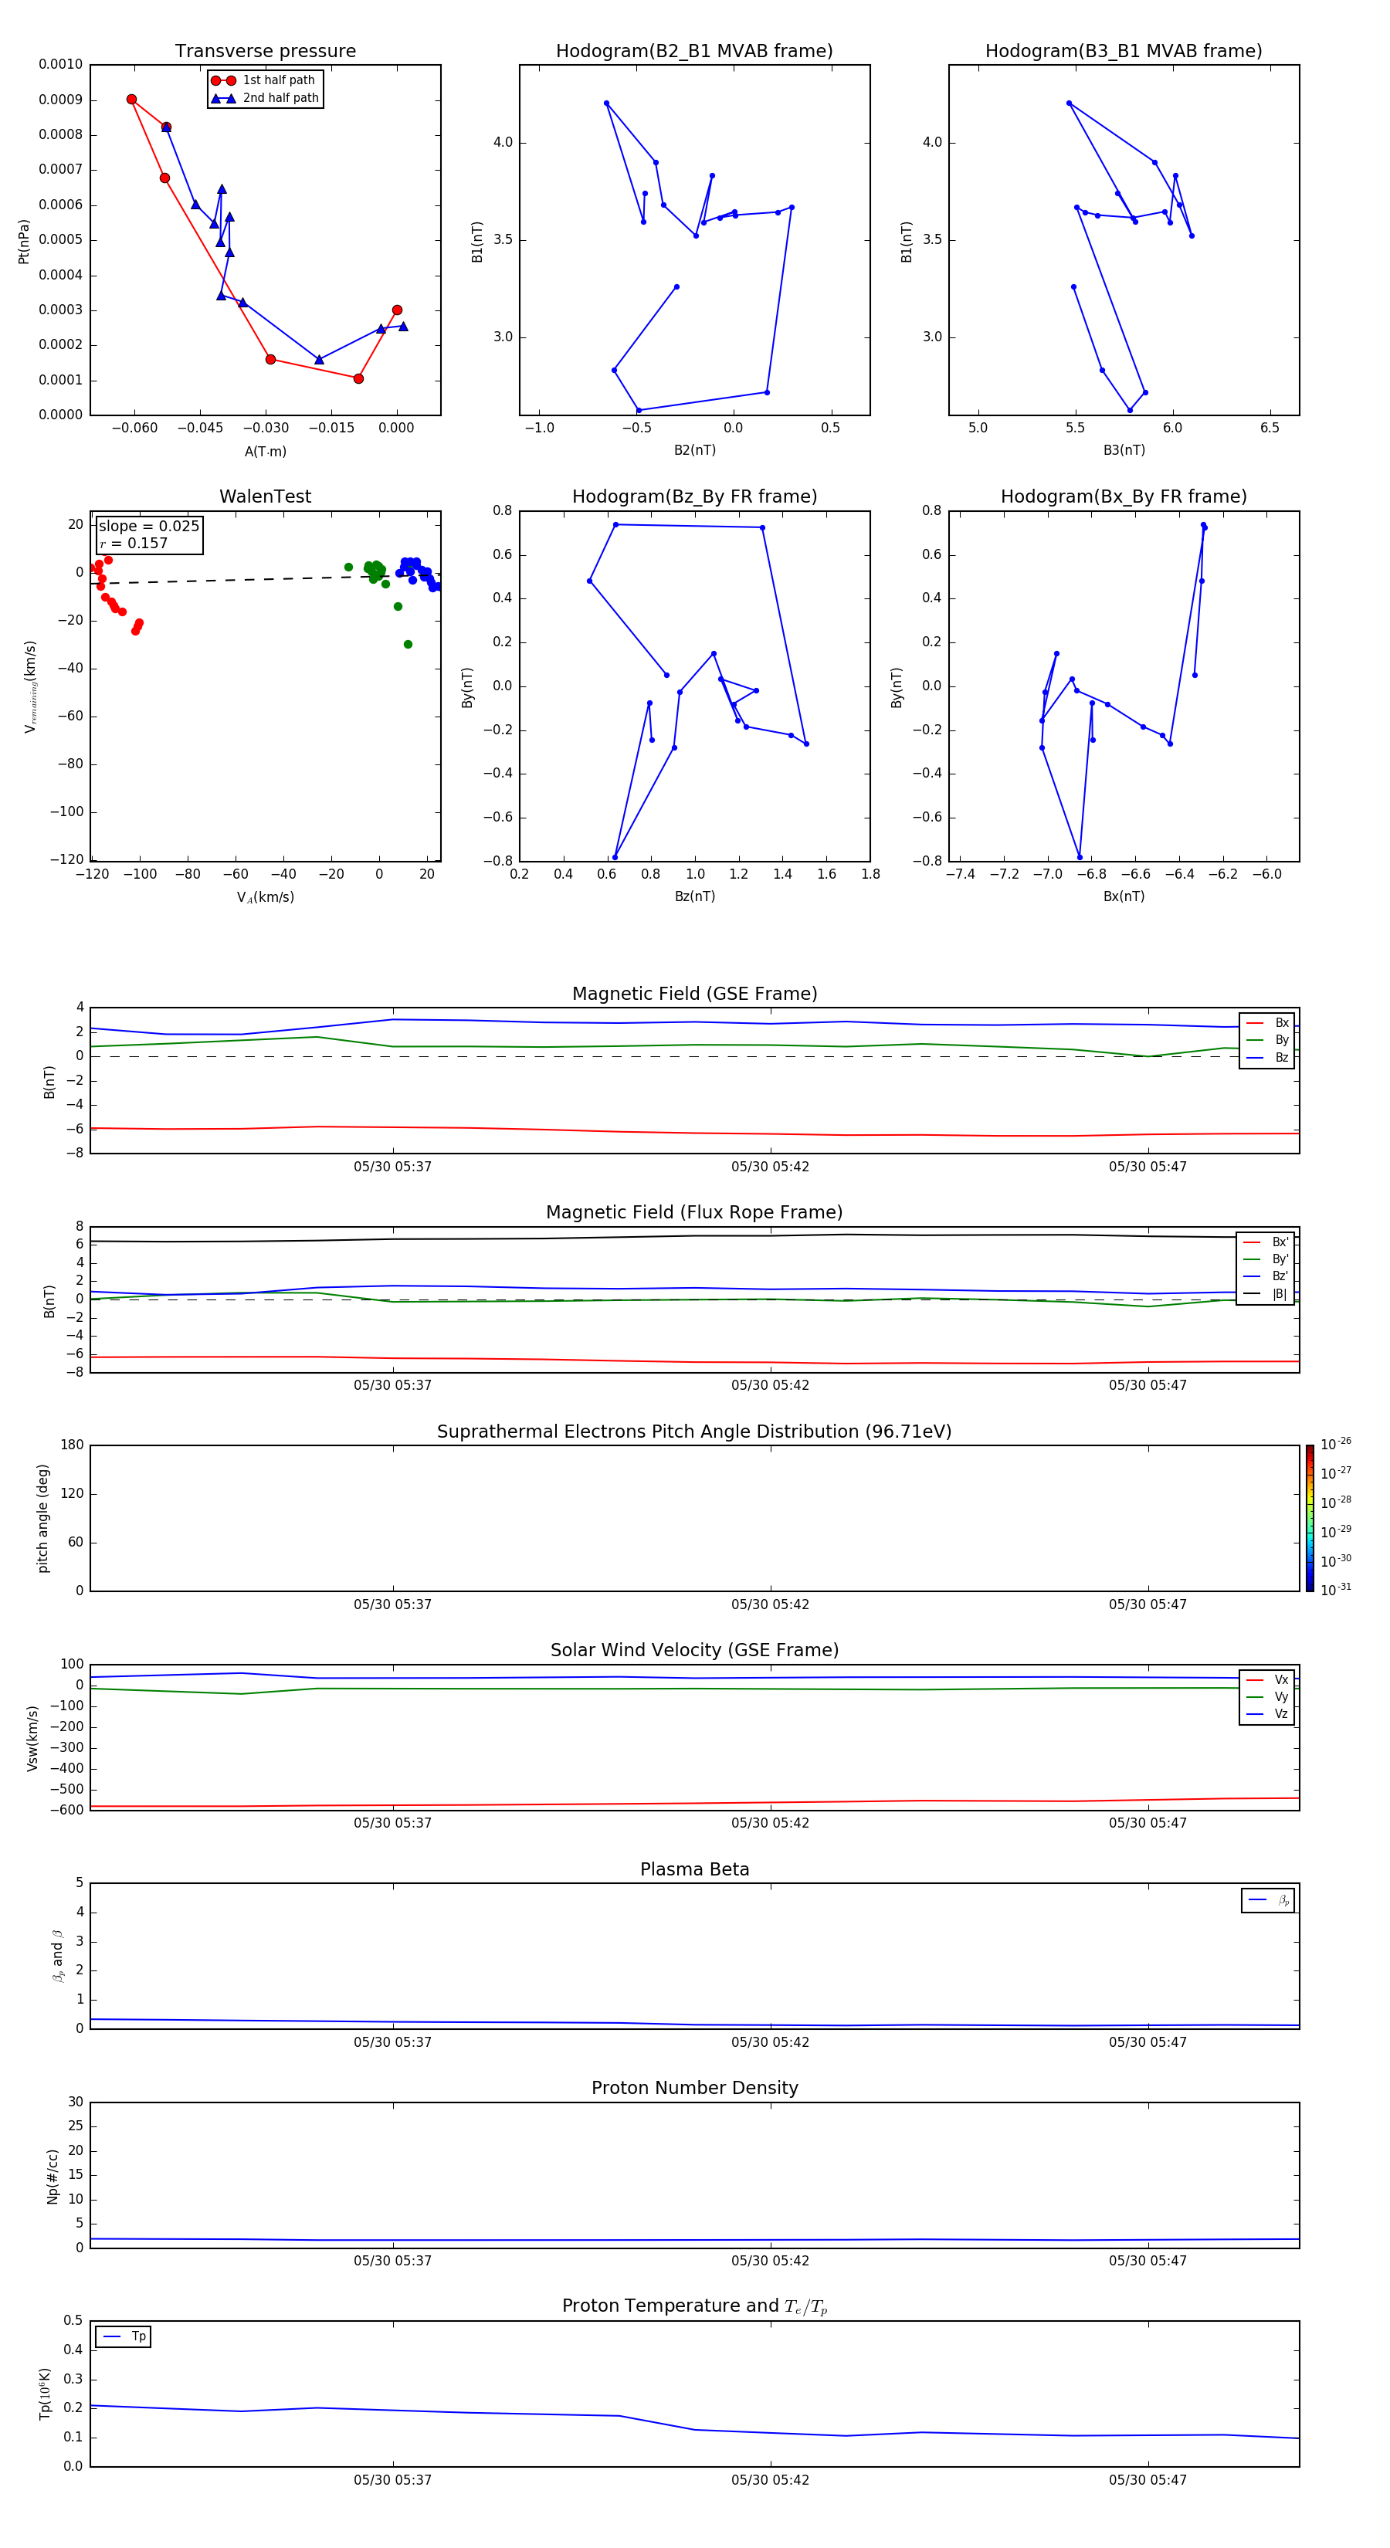Click "05/30 05:47" tick under proton temperature plot
This screenshot has width=1390, height=2548.
(1148, 2480)
